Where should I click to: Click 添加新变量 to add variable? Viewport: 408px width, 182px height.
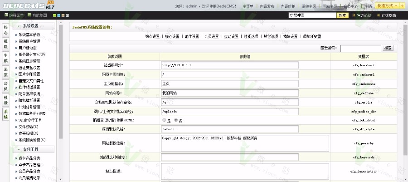[x=312, y=36]
